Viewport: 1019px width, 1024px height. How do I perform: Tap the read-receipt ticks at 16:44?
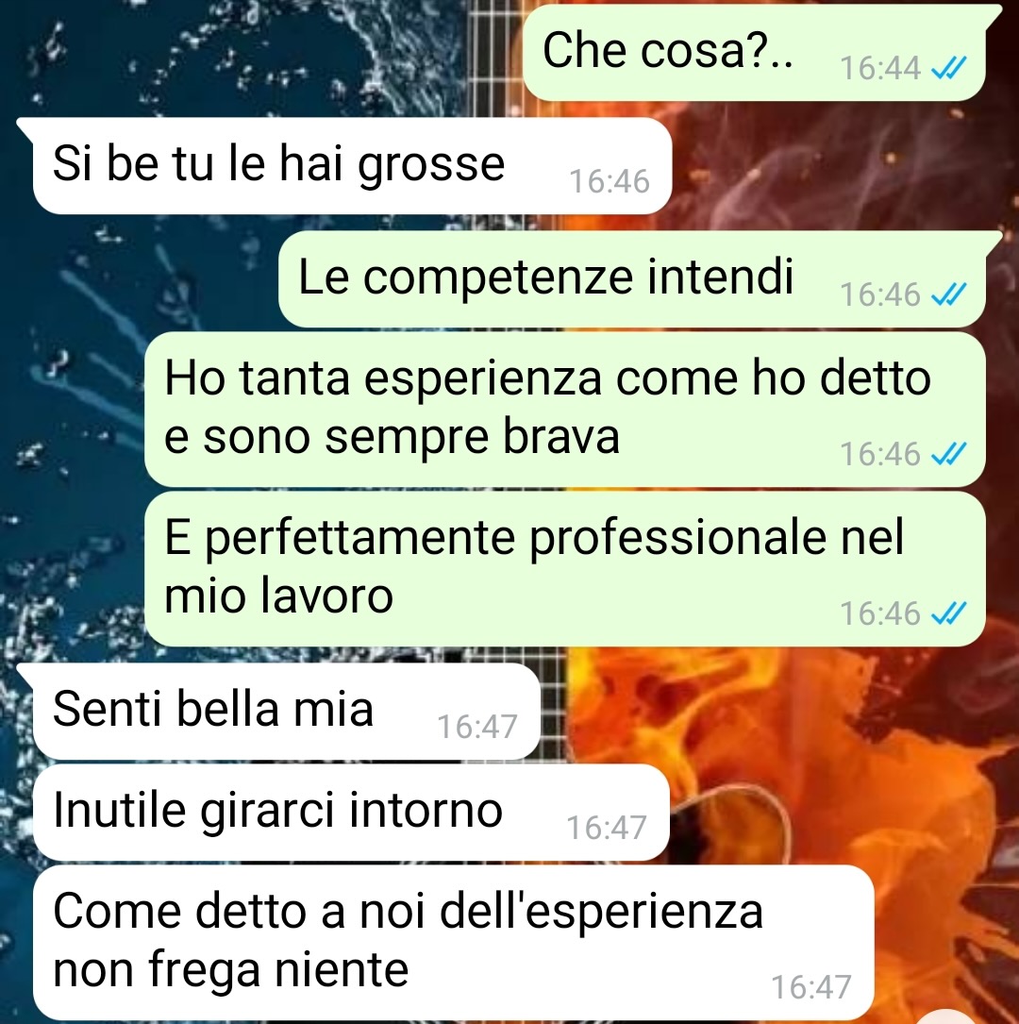948,67
